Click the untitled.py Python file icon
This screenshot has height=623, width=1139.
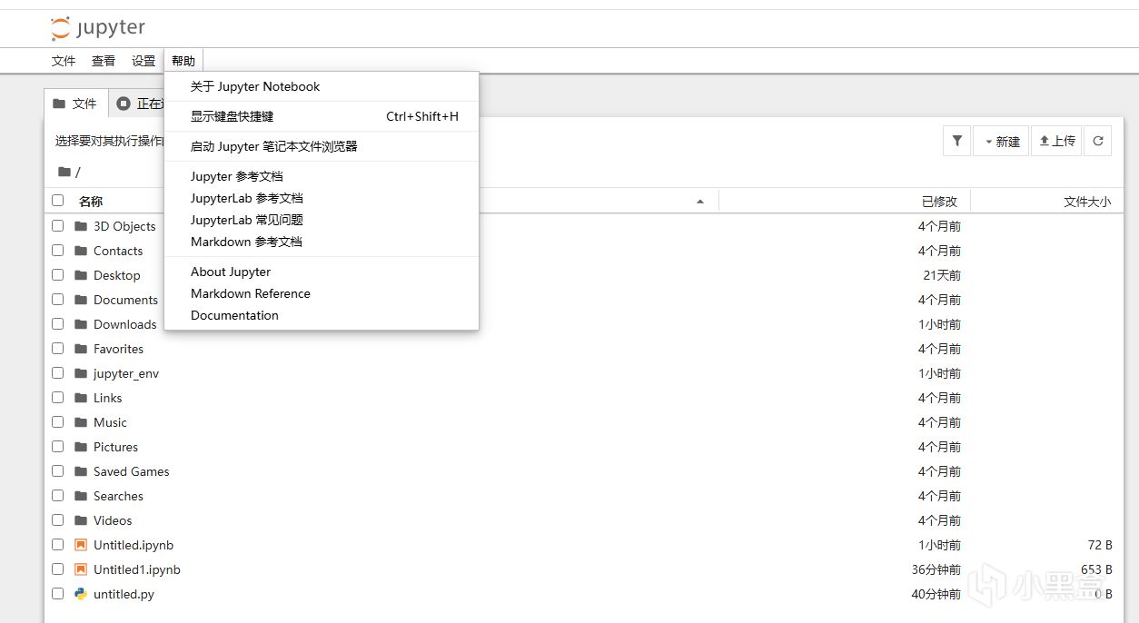(x=81, y=594)
